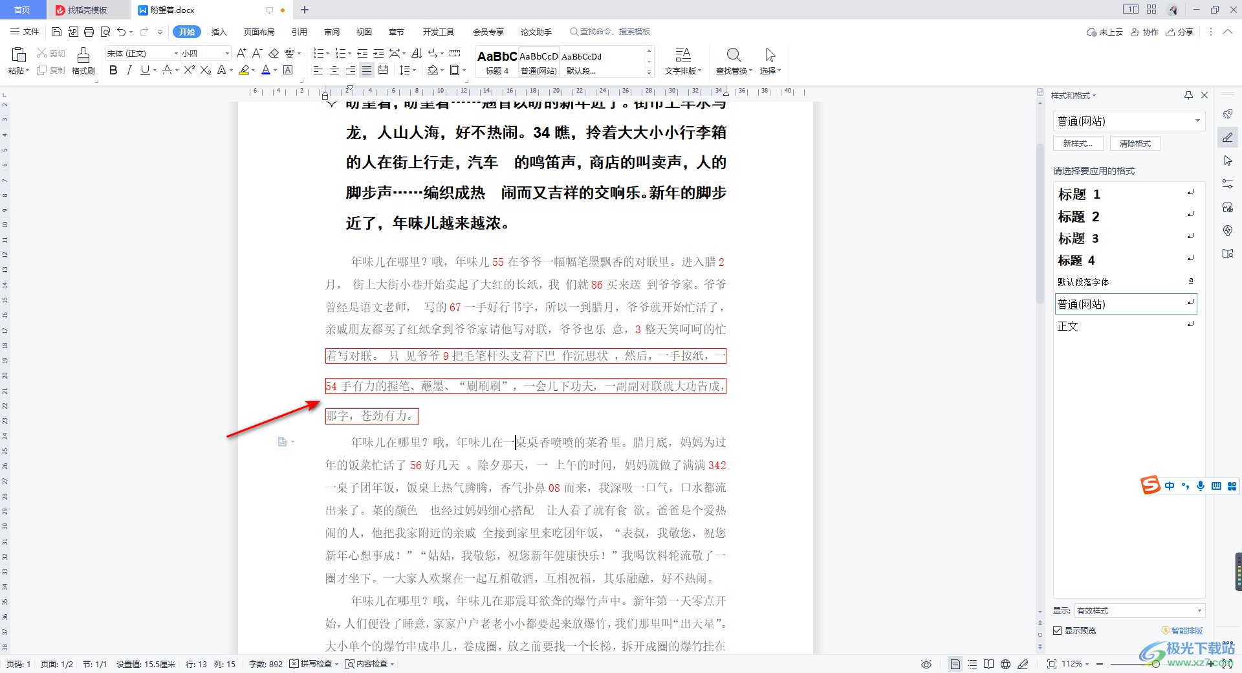
Task: Apply the text highlight color
Action: 244,70
